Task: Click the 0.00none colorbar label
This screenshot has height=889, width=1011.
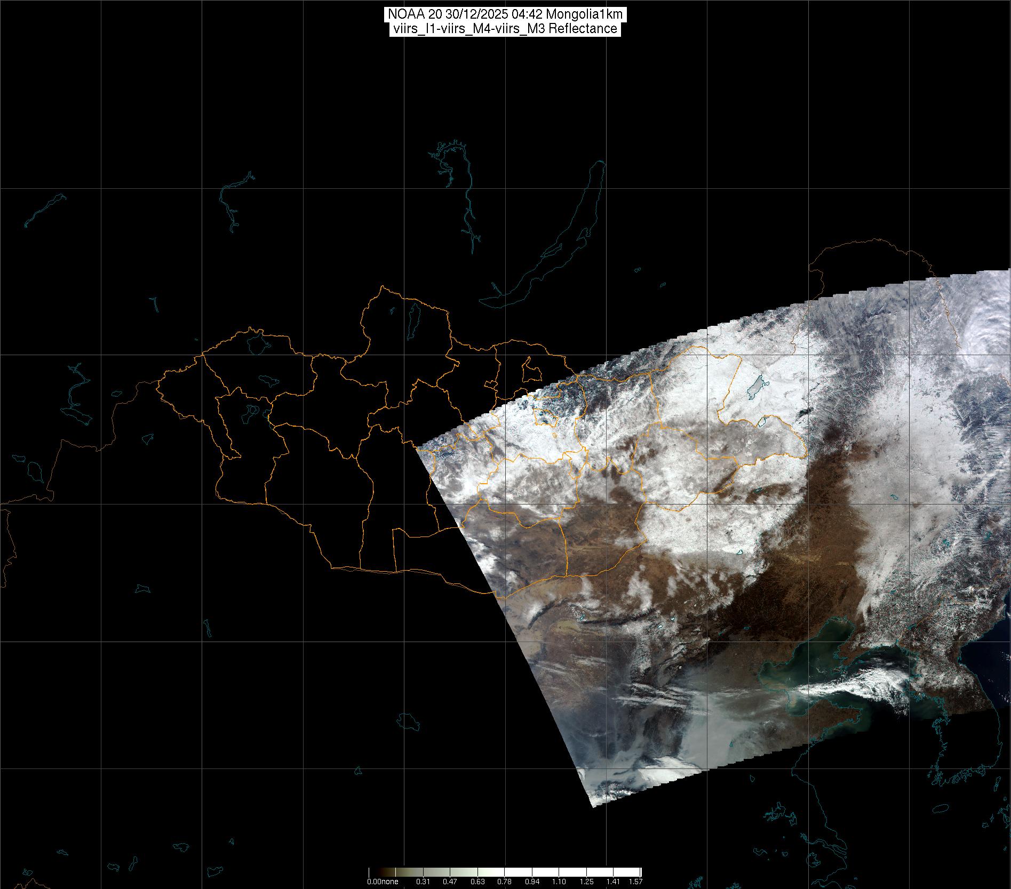Action: [x=383, y=882]
